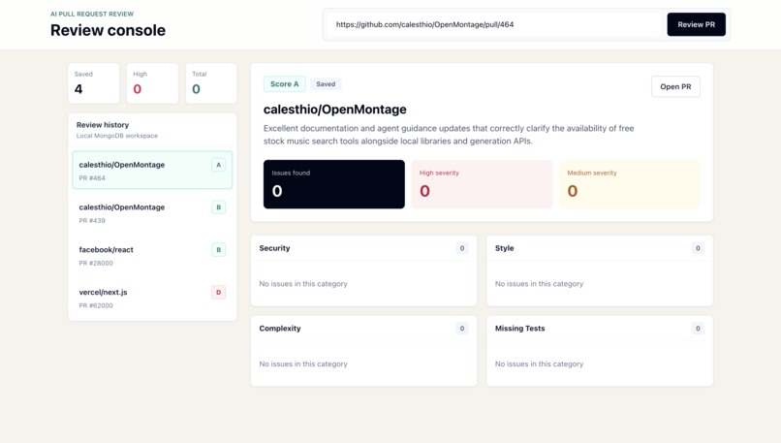This screenshot has width=781, height=443.
Task: Open the vercel/next.js PR #62000 review
Action: tap(152, 298)
